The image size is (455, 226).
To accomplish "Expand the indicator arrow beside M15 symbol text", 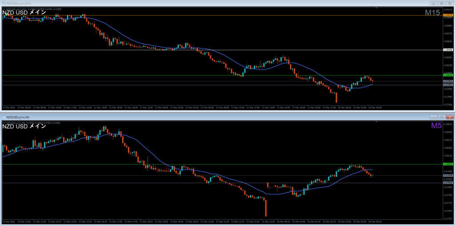I will [4, 9].
